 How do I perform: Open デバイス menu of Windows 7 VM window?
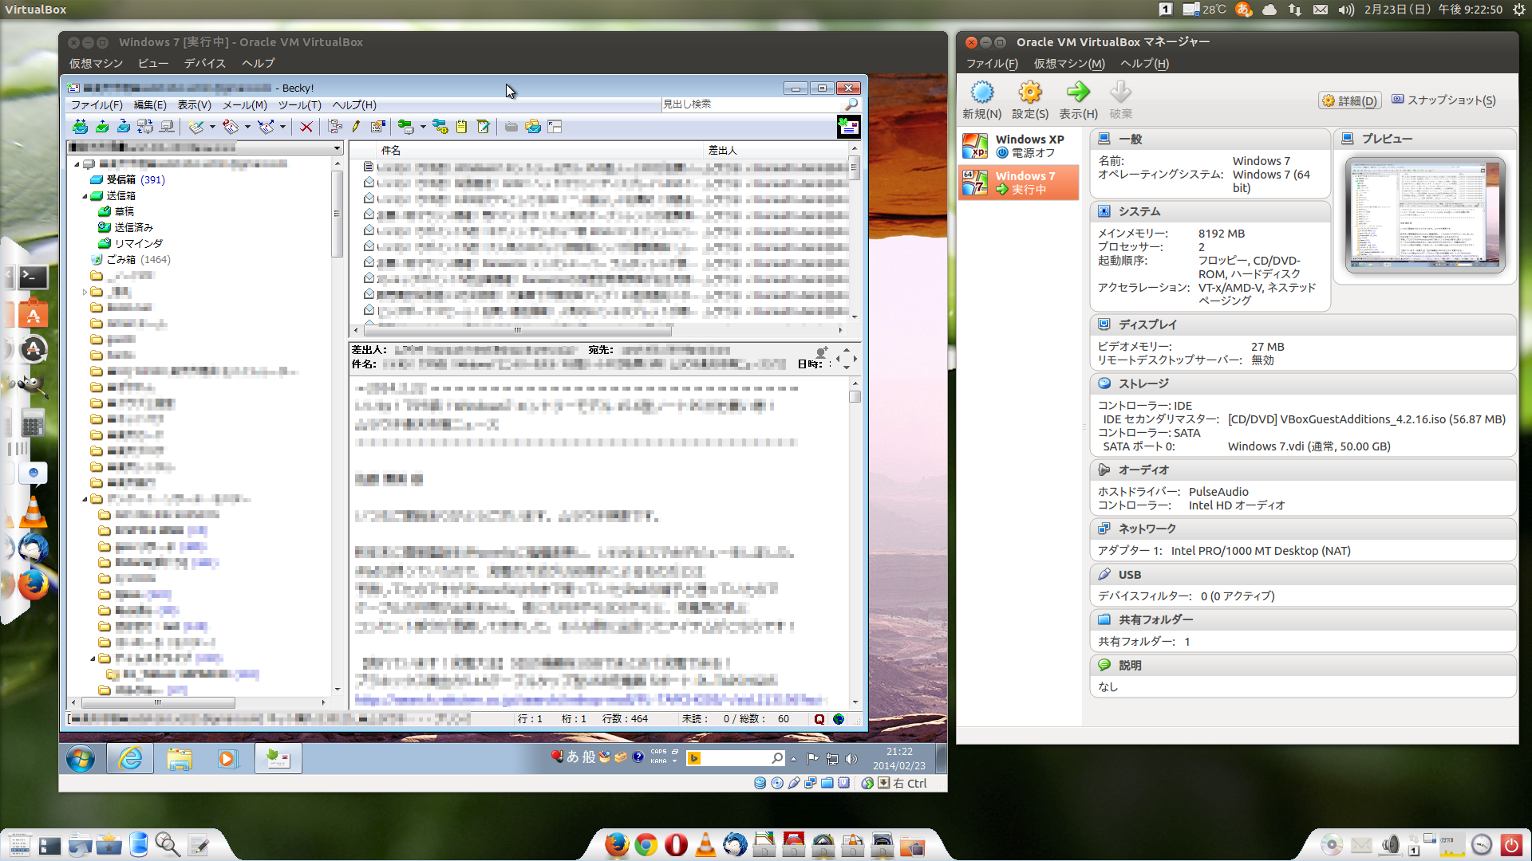(x=205, y=64)
